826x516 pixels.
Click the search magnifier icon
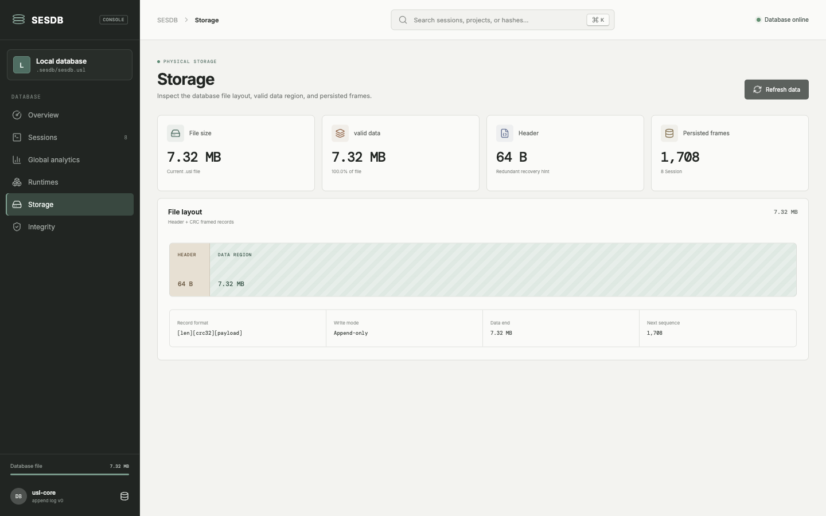(403, 19)
